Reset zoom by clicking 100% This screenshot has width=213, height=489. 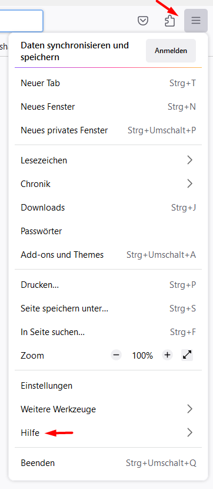tap(142, 355)
